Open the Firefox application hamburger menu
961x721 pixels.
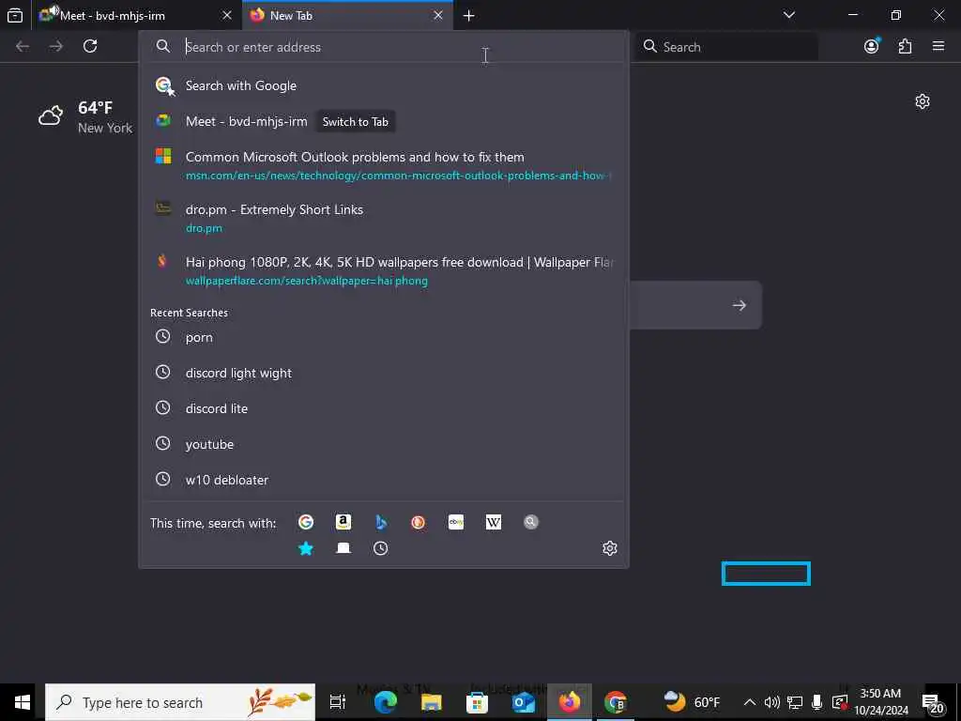pyautogui.click(x=938, y=46)
